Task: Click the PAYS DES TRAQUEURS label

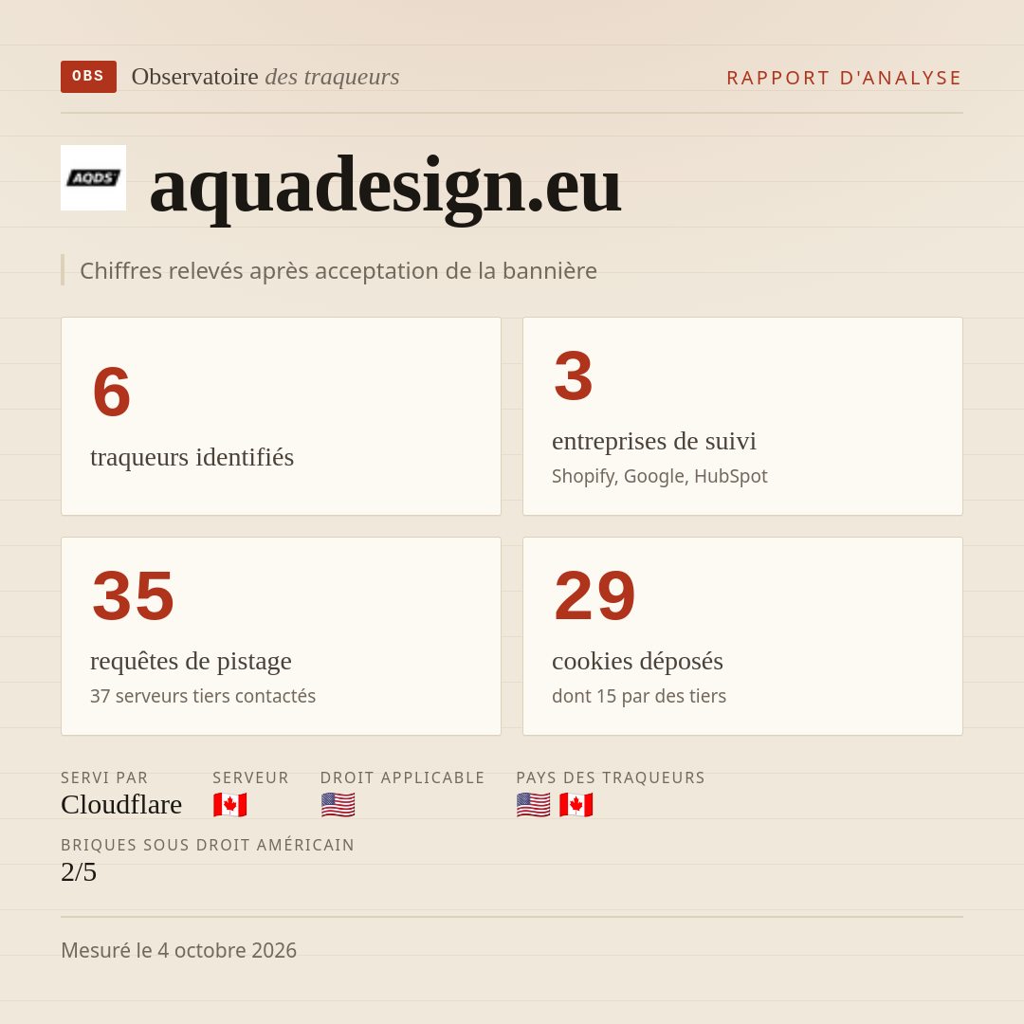Action: click(x=611, y=777)
